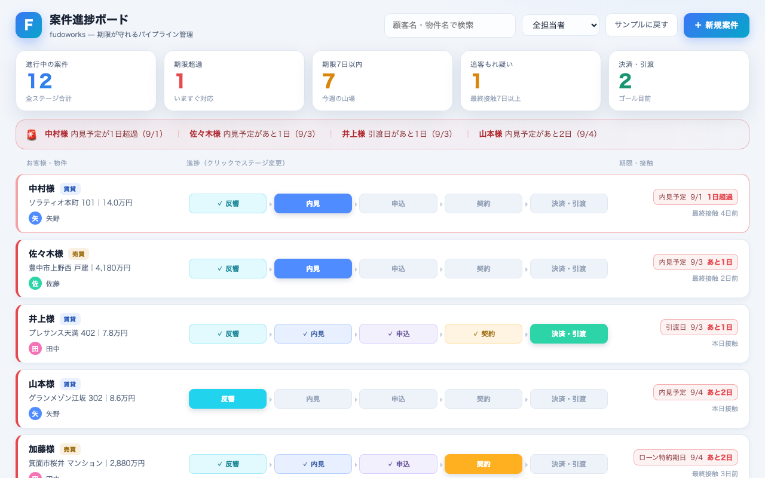
Task: Click the 決済・引渡 summary card
Action: 679,81
